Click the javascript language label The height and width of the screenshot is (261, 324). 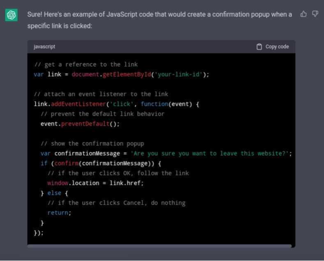[x=44, y=47]
